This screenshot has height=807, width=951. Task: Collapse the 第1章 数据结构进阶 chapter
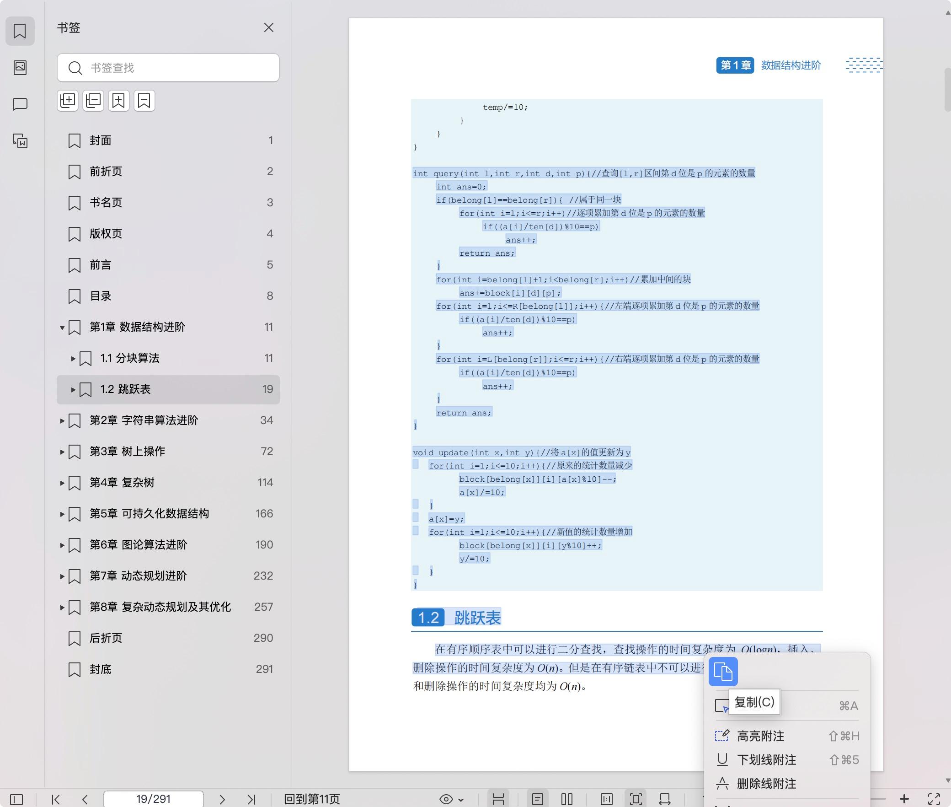tap(62, 328)
